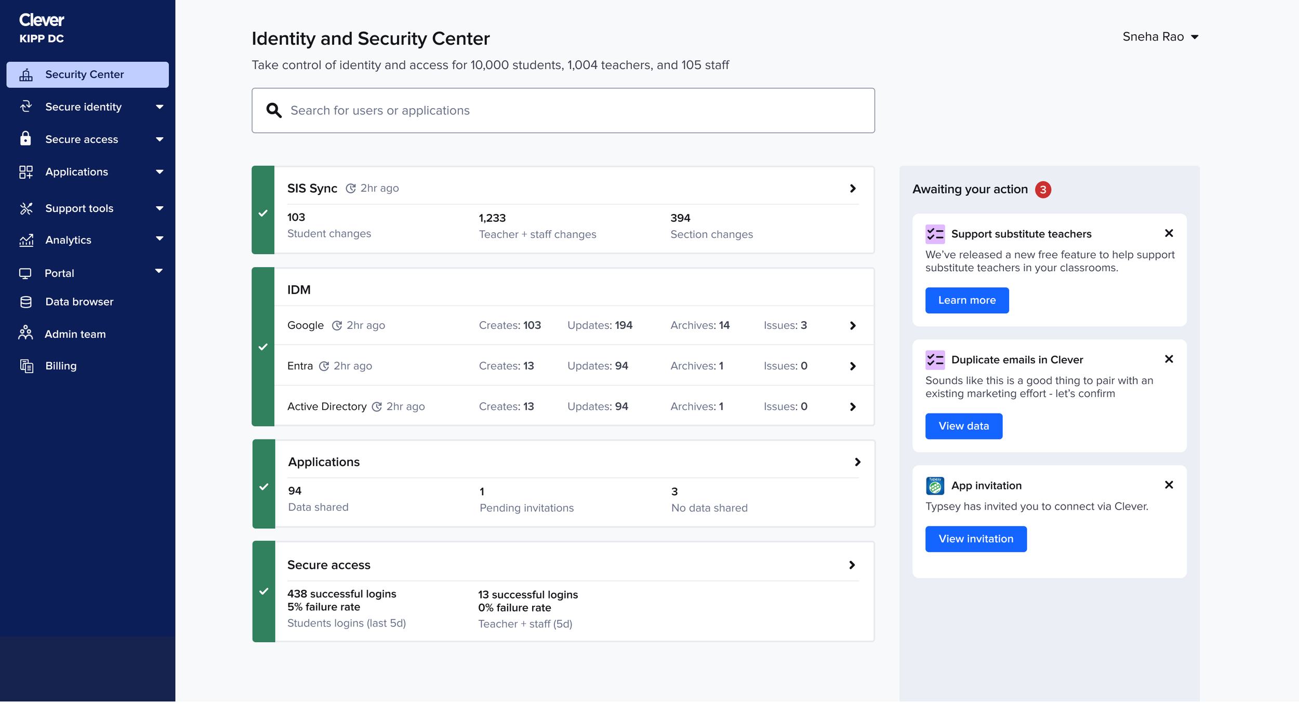Dismiss the Support substitute teachers card
The height and width of the screenshot is (704, 1299).
click(1169, 234)
